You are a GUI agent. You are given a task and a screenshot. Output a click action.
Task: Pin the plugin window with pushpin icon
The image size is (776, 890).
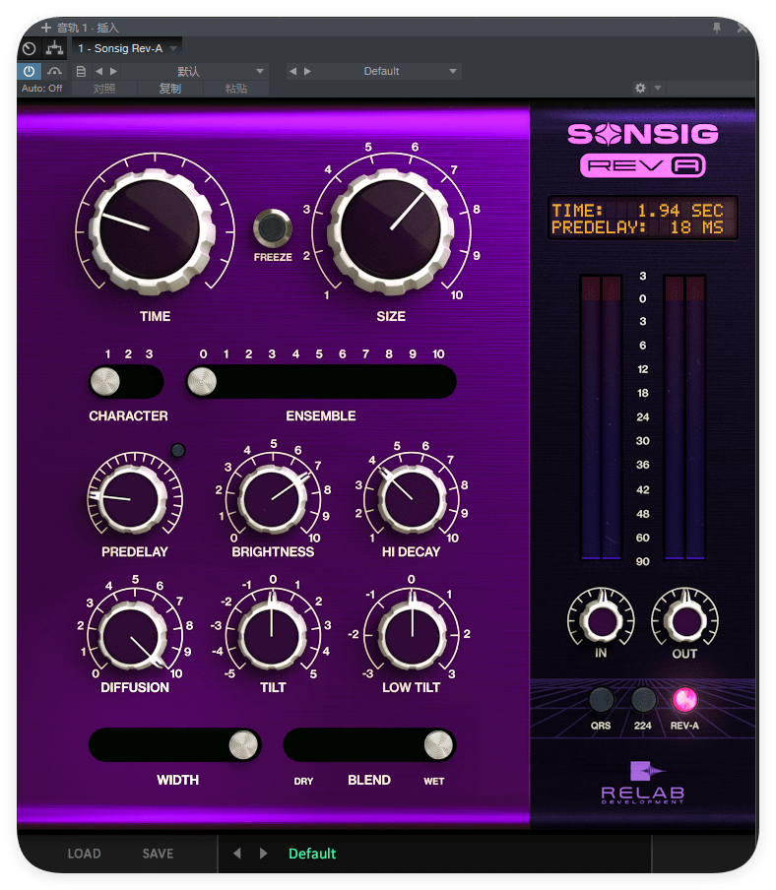tap(717, 28)
